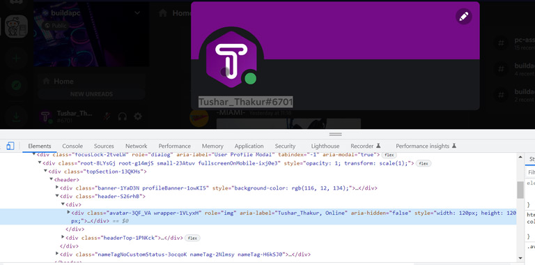Screen dimensions: 535x265
Task: Open the Application tab
Action: click(249, 146)
